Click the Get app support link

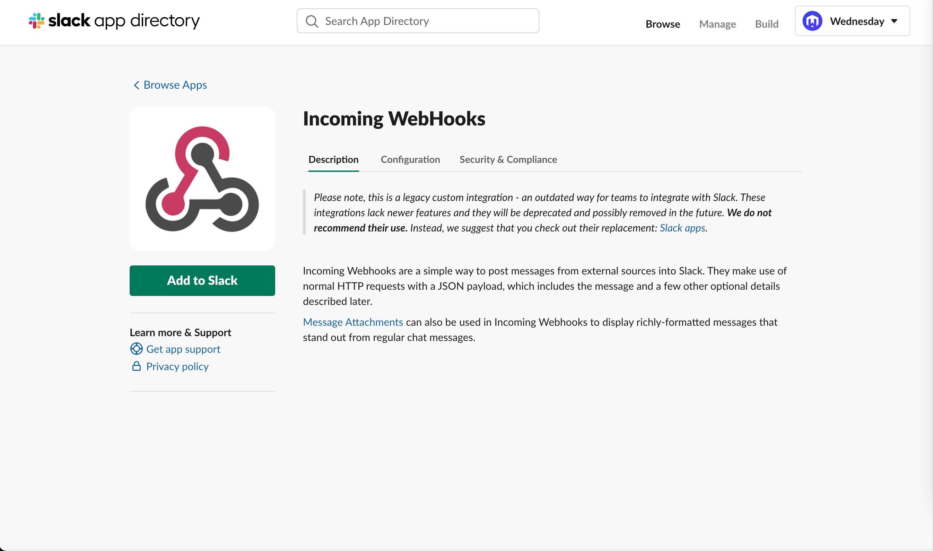point(183,349)
